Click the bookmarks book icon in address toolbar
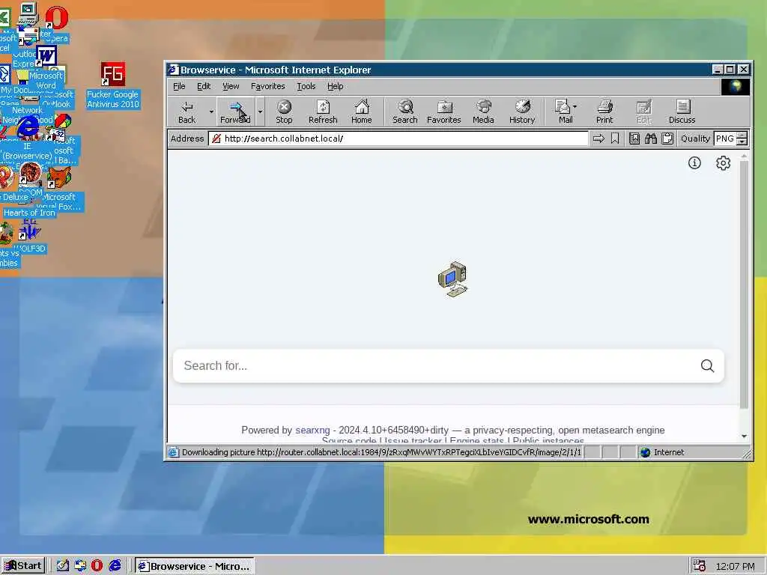Image resolution: width=767 pixels, height=575 pixels. pyautogui.click(x=634, y=139)
